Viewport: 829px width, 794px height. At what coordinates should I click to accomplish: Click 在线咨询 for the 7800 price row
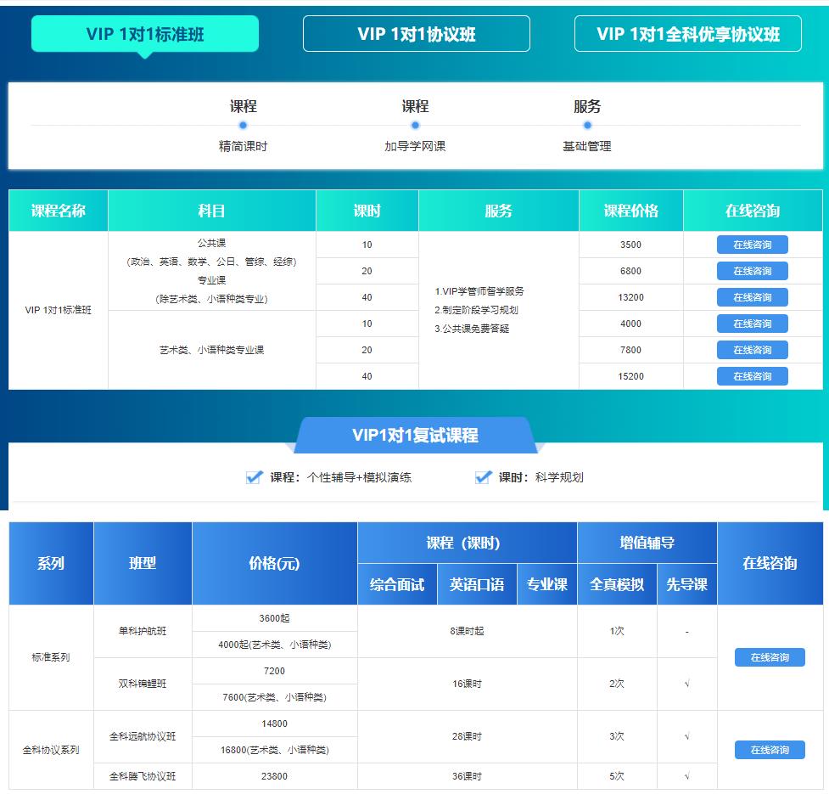click(752, 350)
